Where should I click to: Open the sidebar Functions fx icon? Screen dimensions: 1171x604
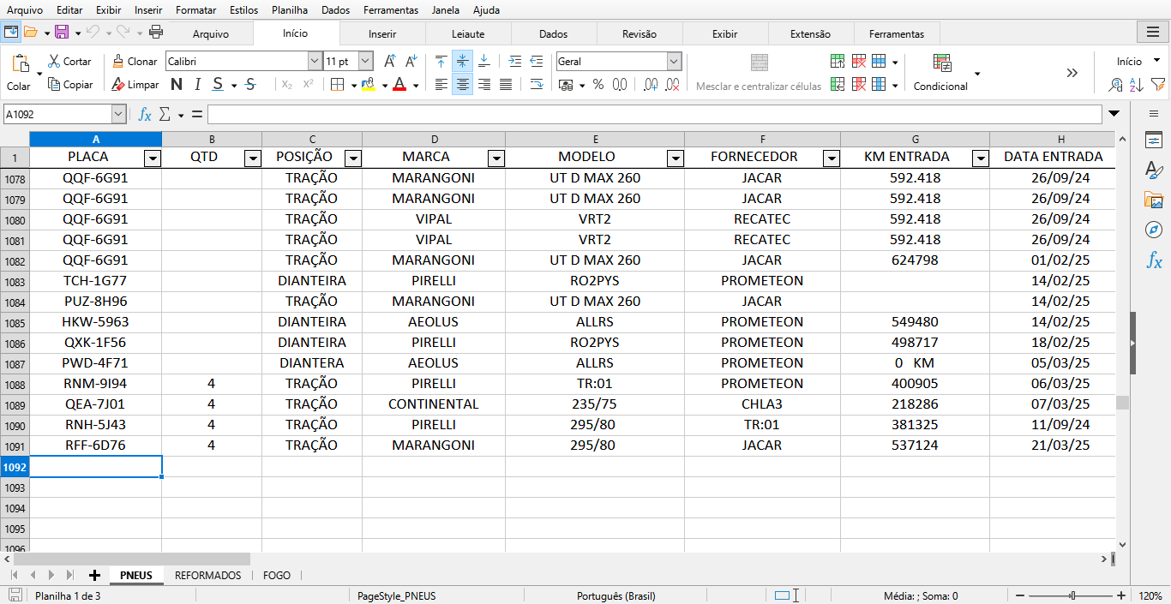pos(1154,260)
